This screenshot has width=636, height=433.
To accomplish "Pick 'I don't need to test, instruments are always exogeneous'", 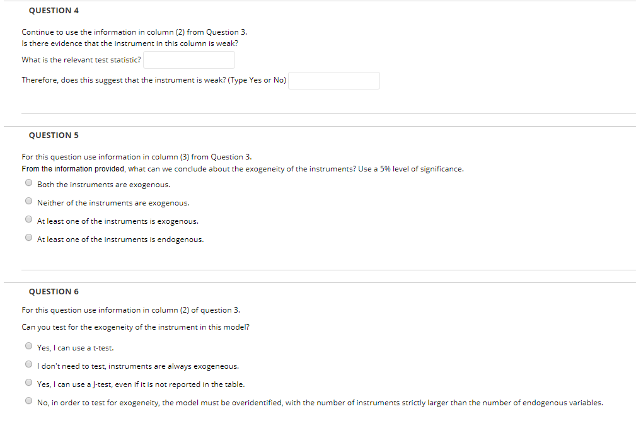I will (x=28, y=363).
